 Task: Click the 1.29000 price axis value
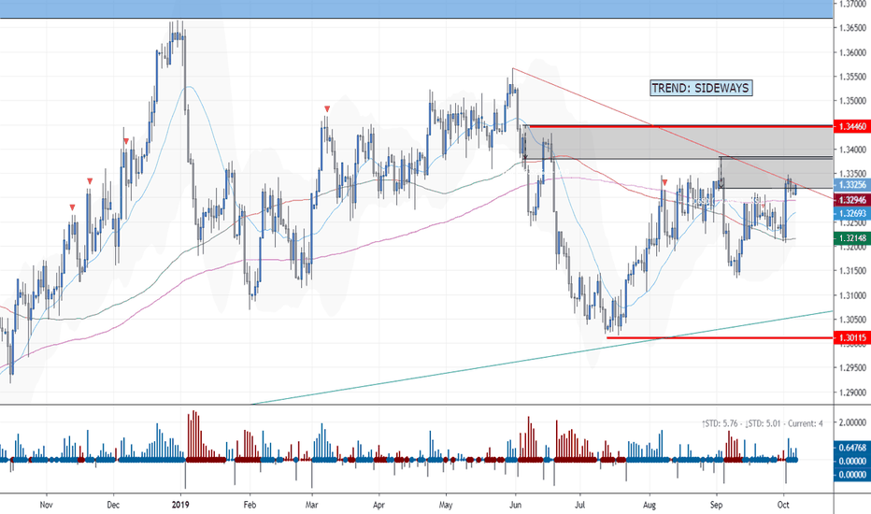(x=852, y=393)
